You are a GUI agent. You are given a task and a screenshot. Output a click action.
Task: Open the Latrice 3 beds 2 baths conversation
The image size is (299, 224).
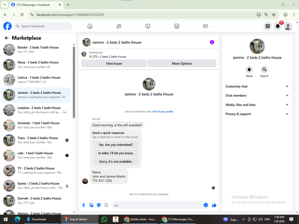point(36,80)
